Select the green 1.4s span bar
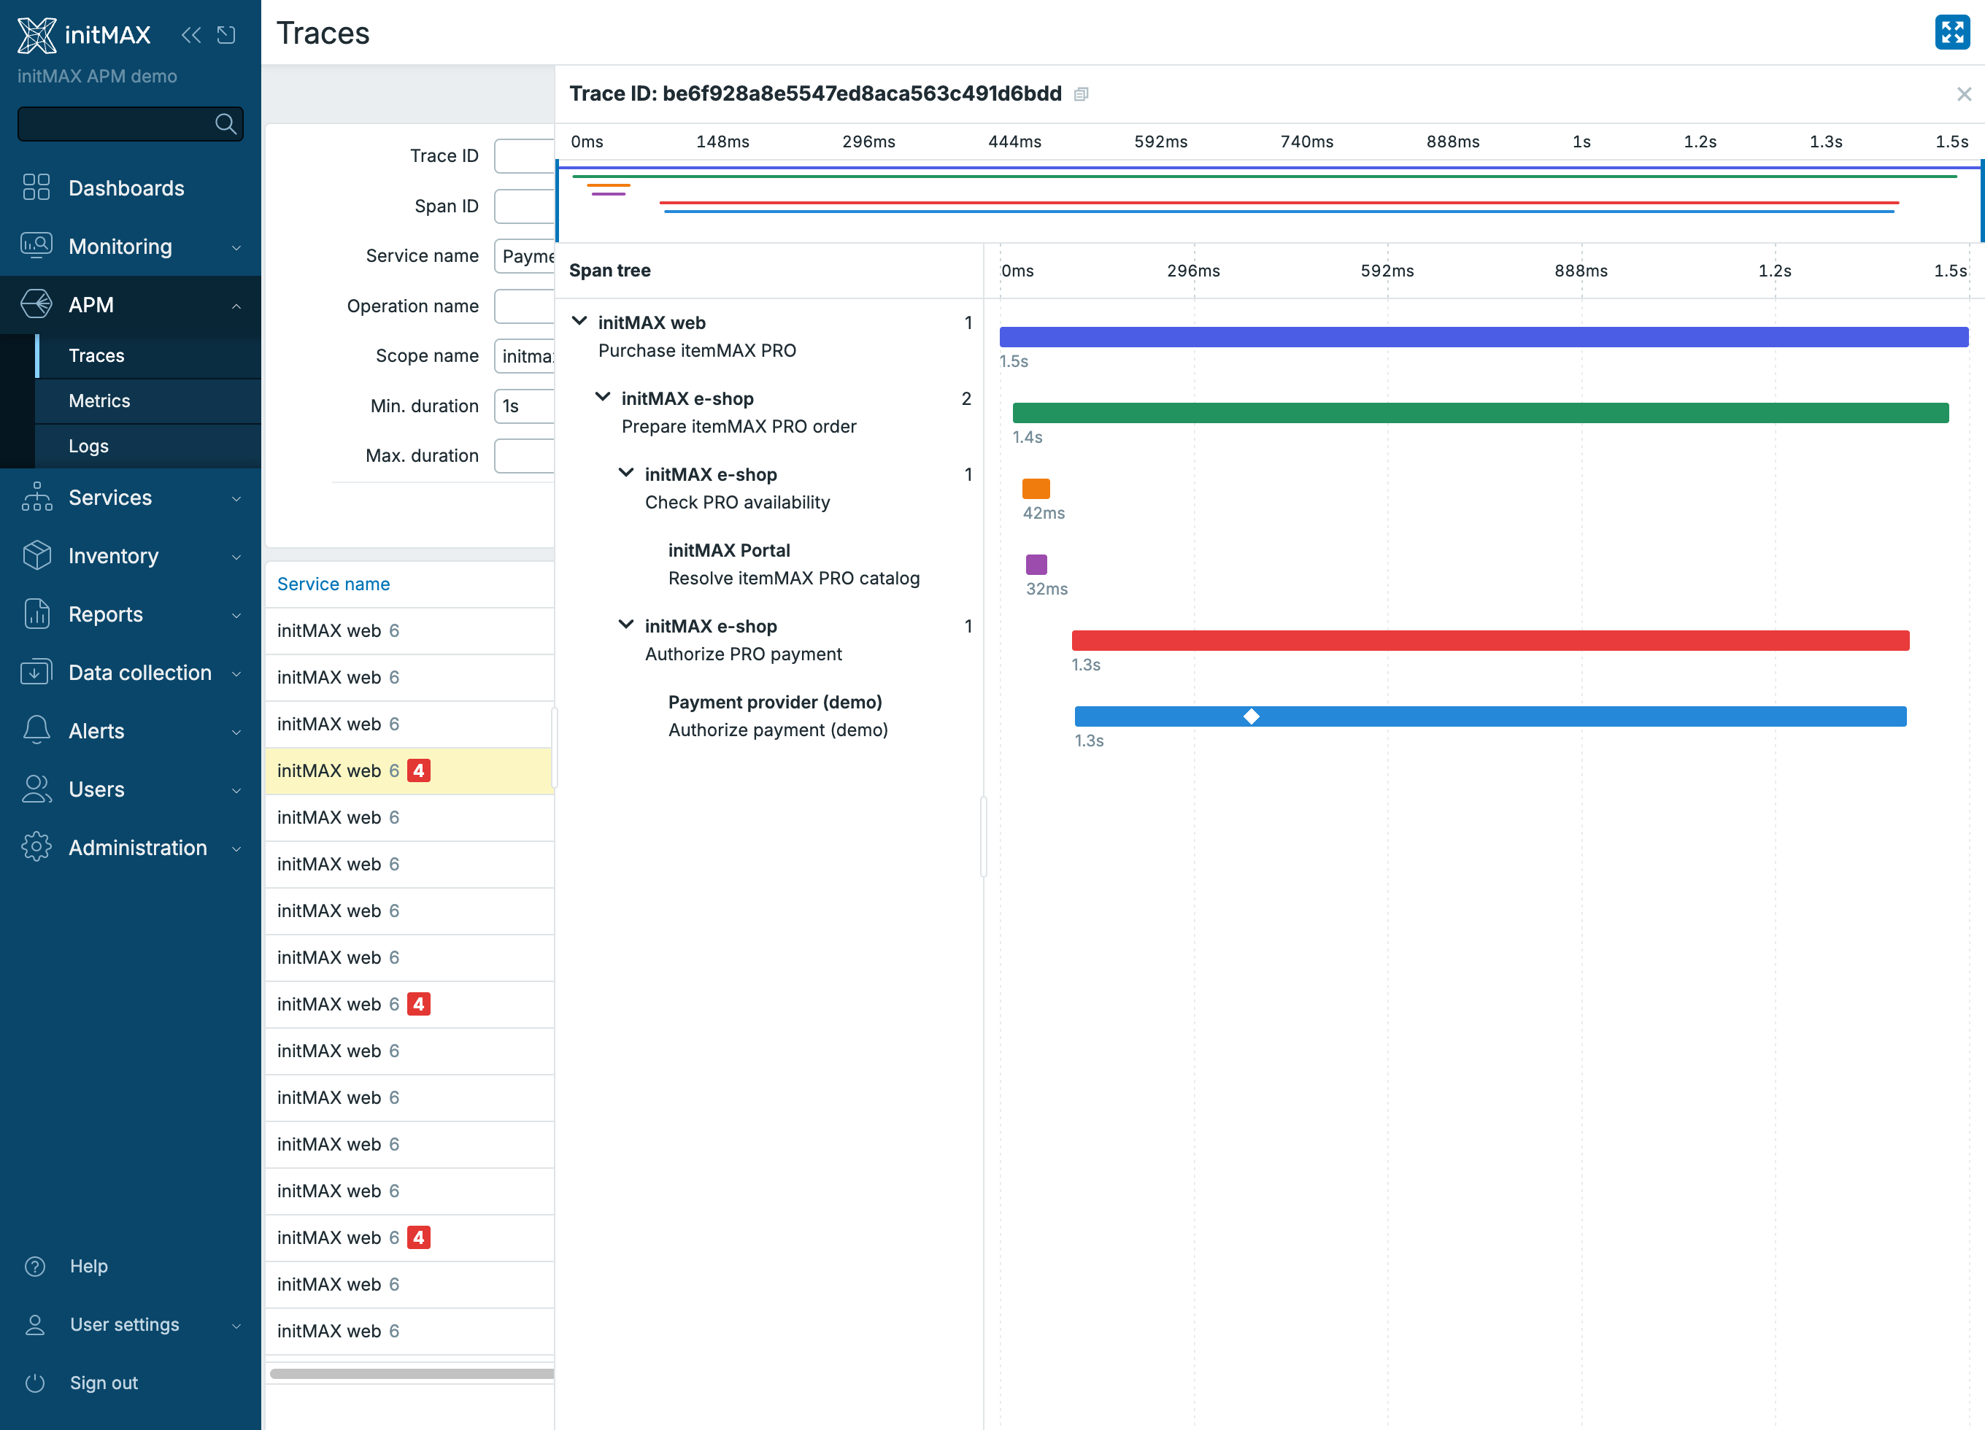Viewport: 1985px width, 1430px height. point(1480,413)
